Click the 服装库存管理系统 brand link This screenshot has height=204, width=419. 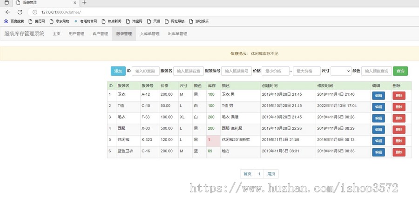pyautogui.click(x=24, y=34)
